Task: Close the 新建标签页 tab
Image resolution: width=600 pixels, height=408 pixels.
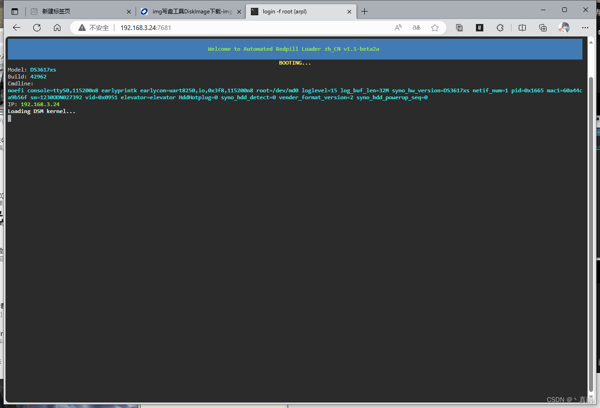Action: 129,12
